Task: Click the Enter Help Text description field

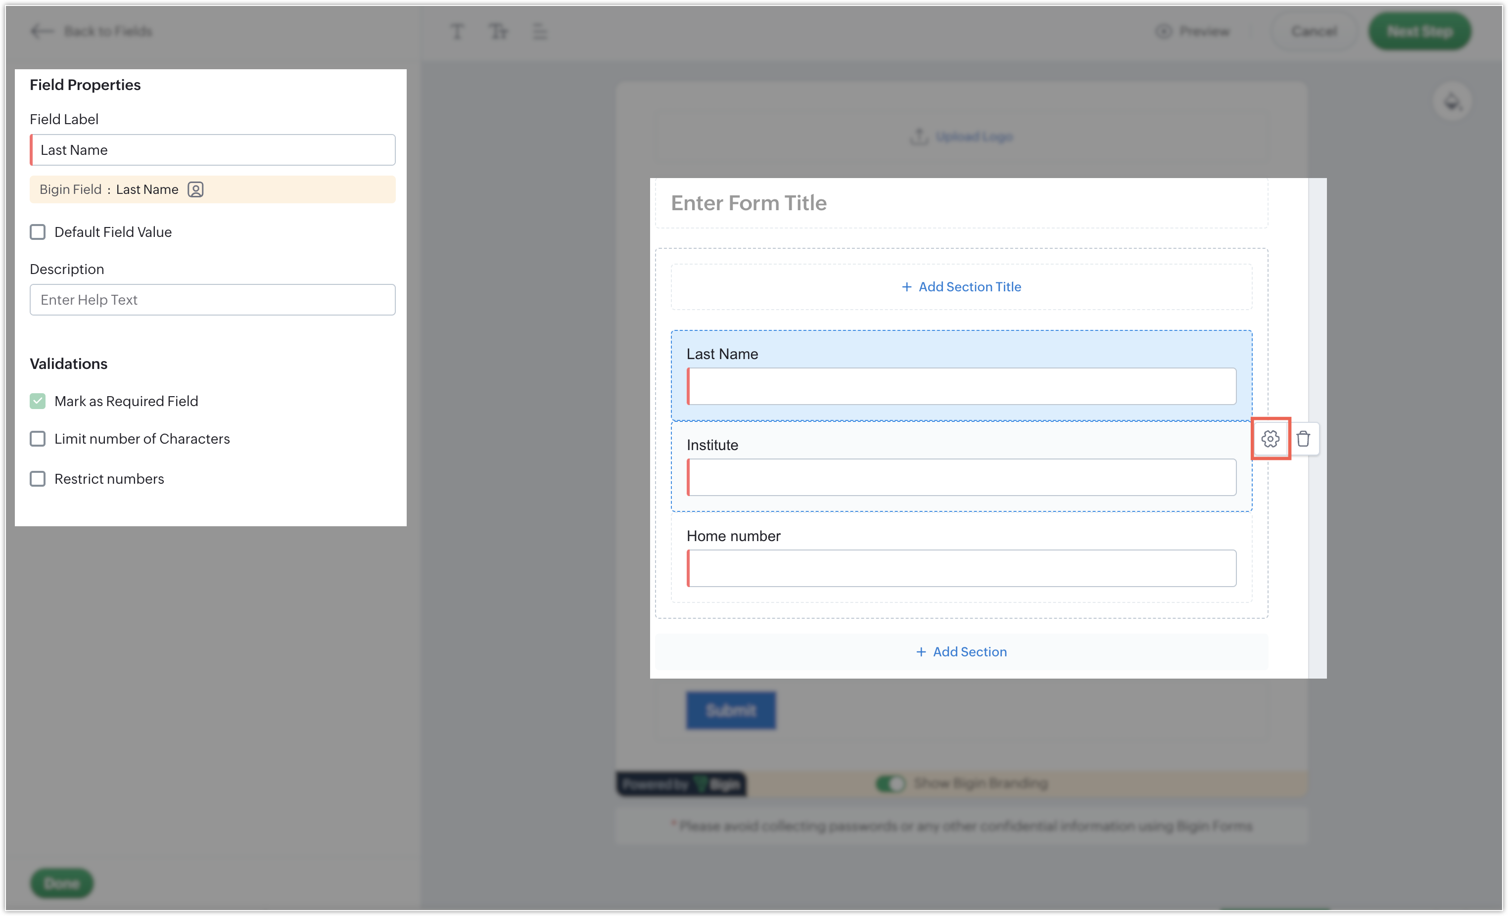Action: coord(212,300)
